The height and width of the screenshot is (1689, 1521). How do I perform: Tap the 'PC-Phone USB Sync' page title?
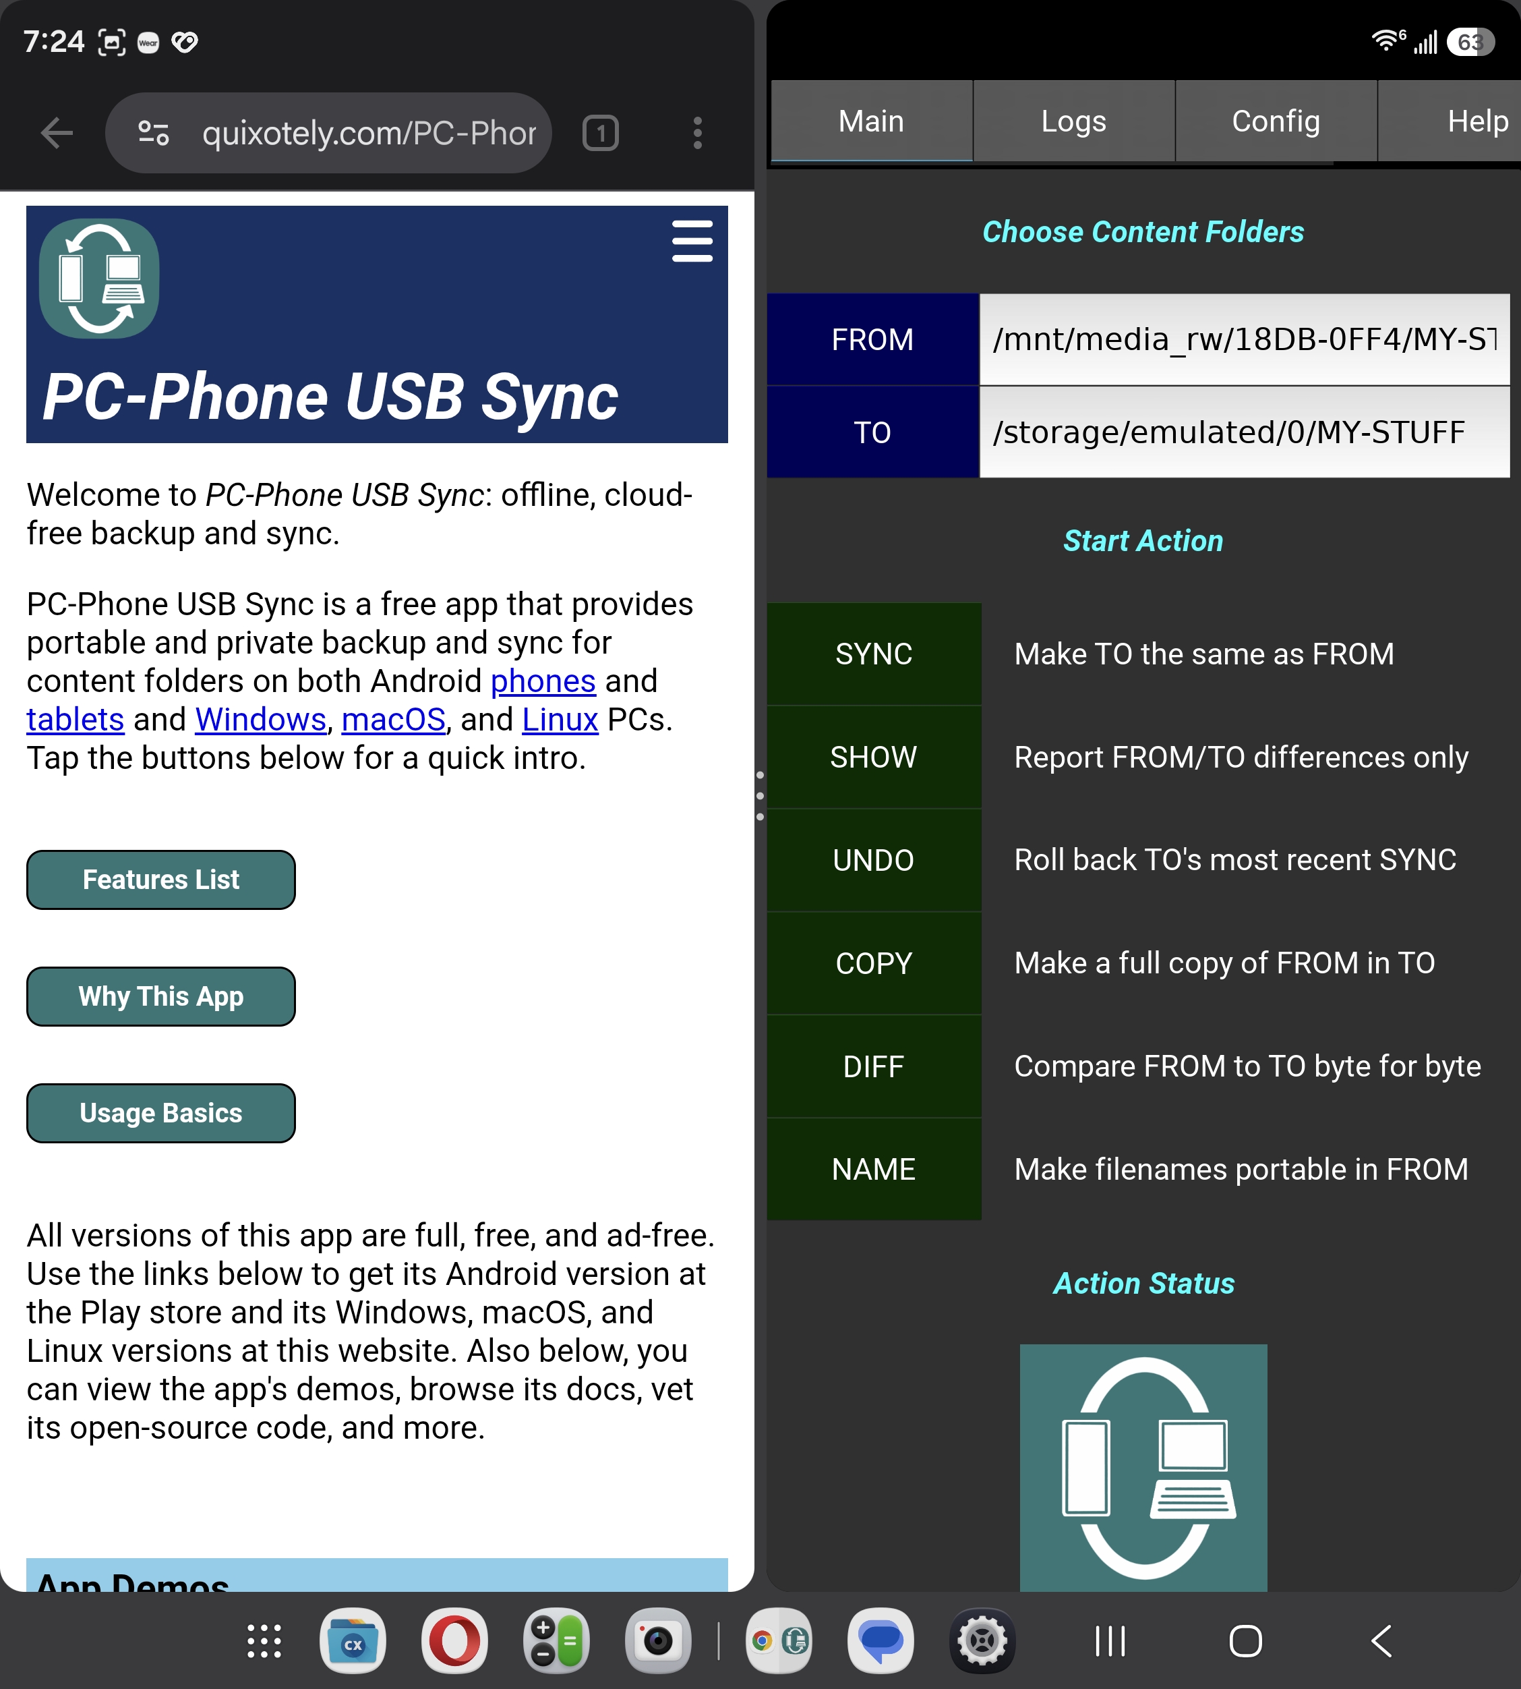click(330, 397)
